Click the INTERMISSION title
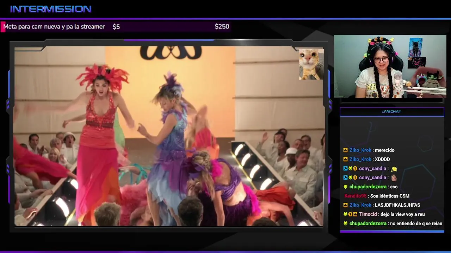The height and width of the screenshot is (253, 451). point(51,9)
